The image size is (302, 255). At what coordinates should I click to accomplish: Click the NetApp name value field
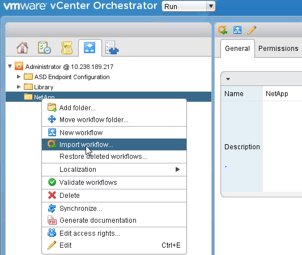pos(282,94)
